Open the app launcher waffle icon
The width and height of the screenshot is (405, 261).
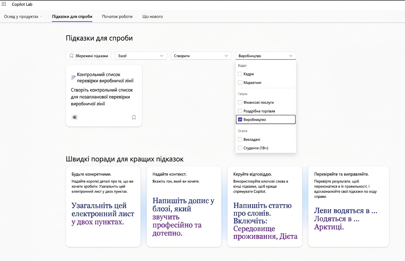tap(4, 4)
